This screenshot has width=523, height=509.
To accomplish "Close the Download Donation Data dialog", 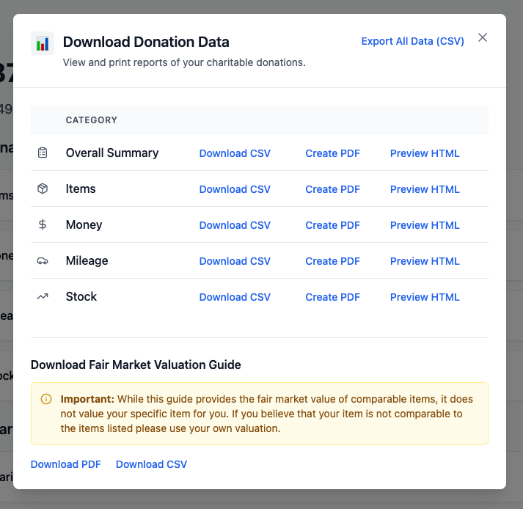I will (x=483, y=37).
